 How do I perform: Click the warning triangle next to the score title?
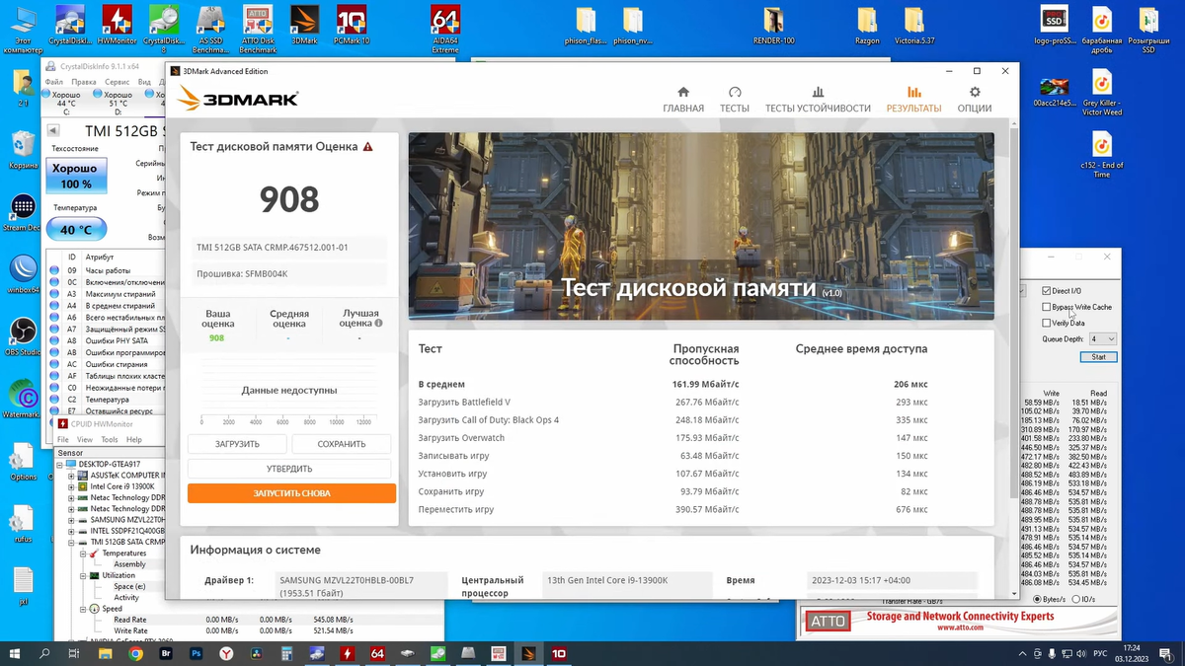click(367, 146)
